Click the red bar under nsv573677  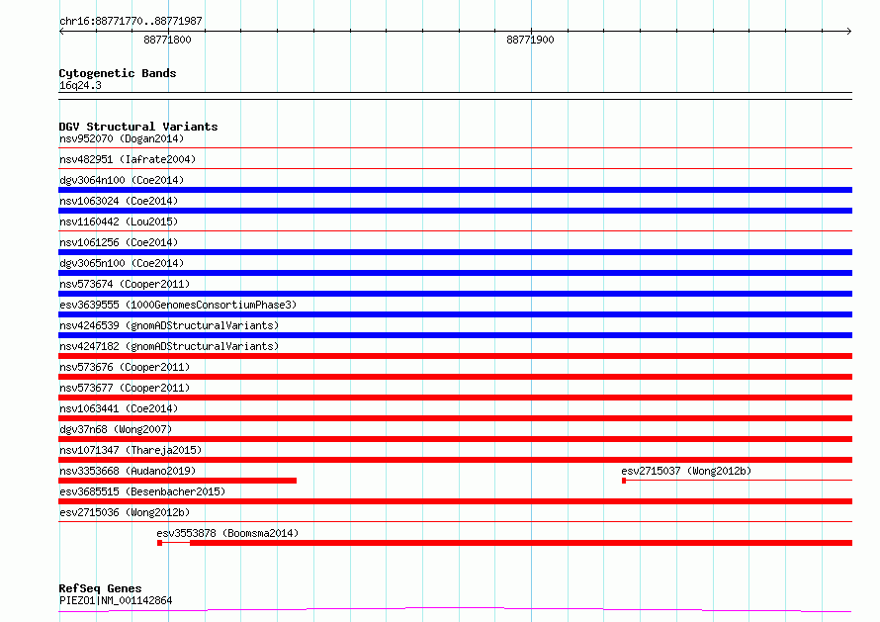pos(455,398)
